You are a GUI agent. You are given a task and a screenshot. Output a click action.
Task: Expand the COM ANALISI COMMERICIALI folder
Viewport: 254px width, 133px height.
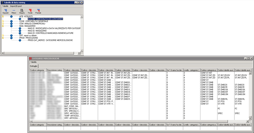click(3, 24)
